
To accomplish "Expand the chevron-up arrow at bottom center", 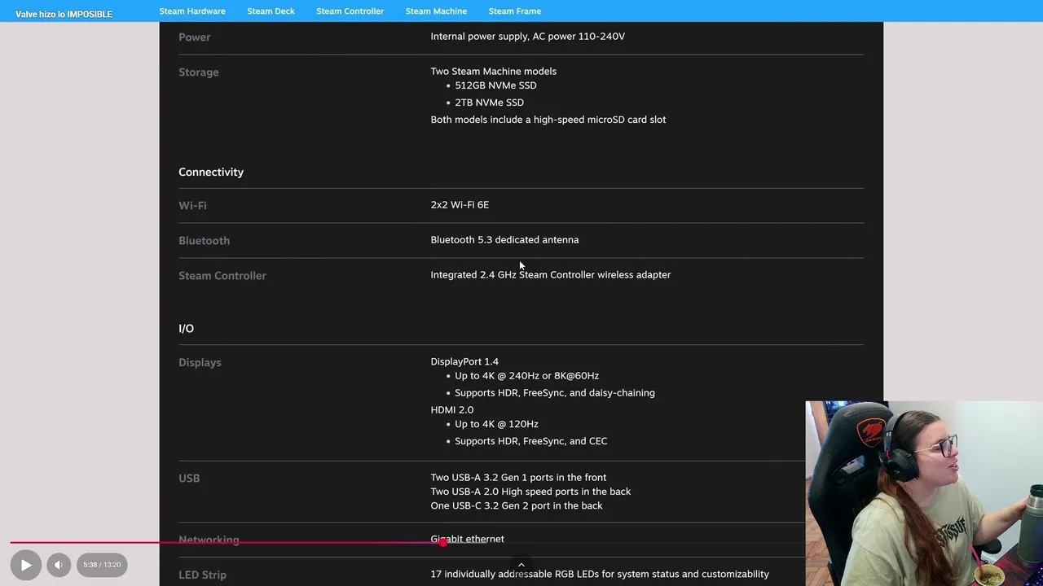I will [x=521, y=565].
